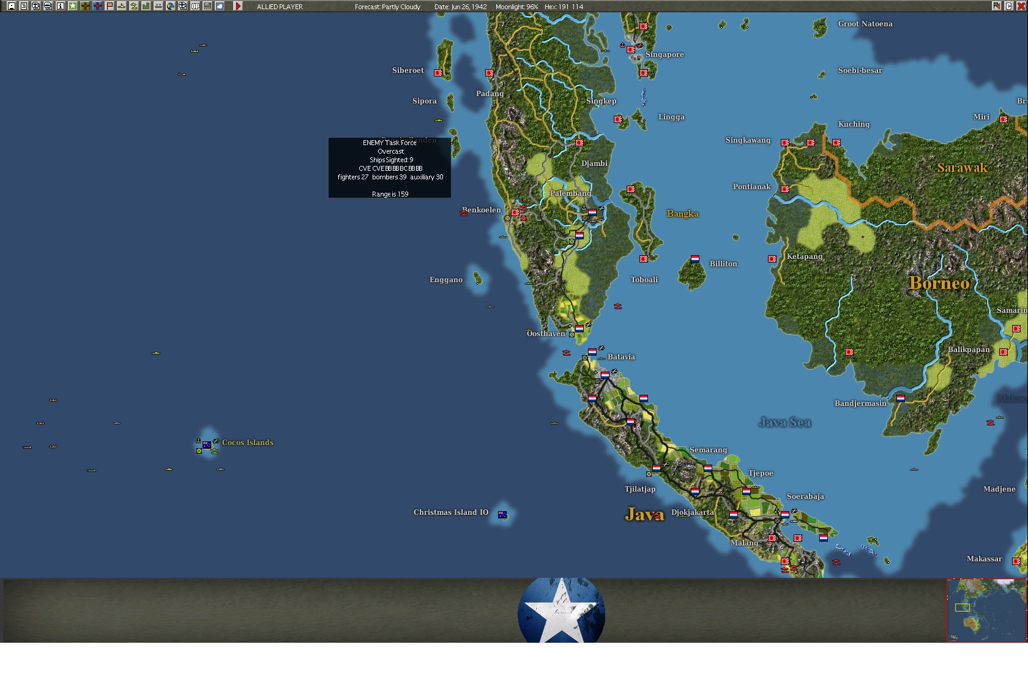
Task: Click the 'ENEMY Task Force' tooltip heading
Action: tap(390, 143)
